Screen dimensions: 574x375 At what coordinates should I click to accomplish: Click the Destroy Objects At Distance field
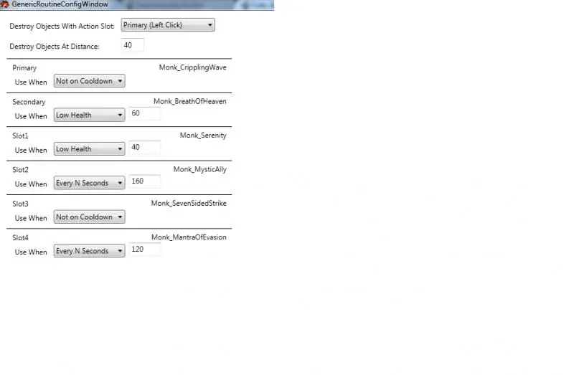coord(133,45)
